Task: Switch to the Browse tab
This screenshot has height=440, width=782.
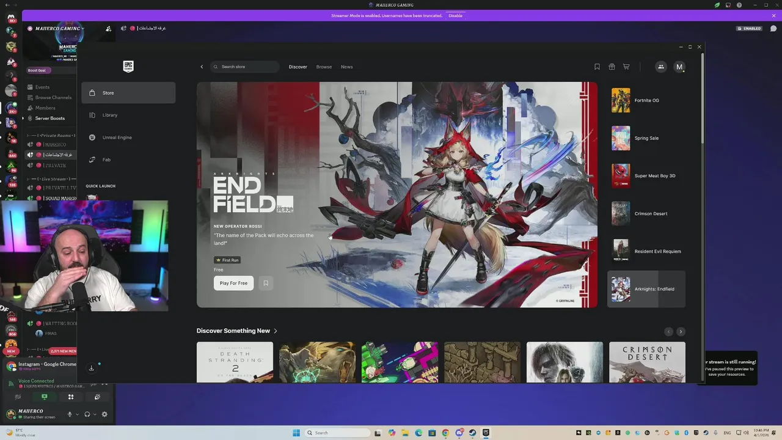Action: 324,67
